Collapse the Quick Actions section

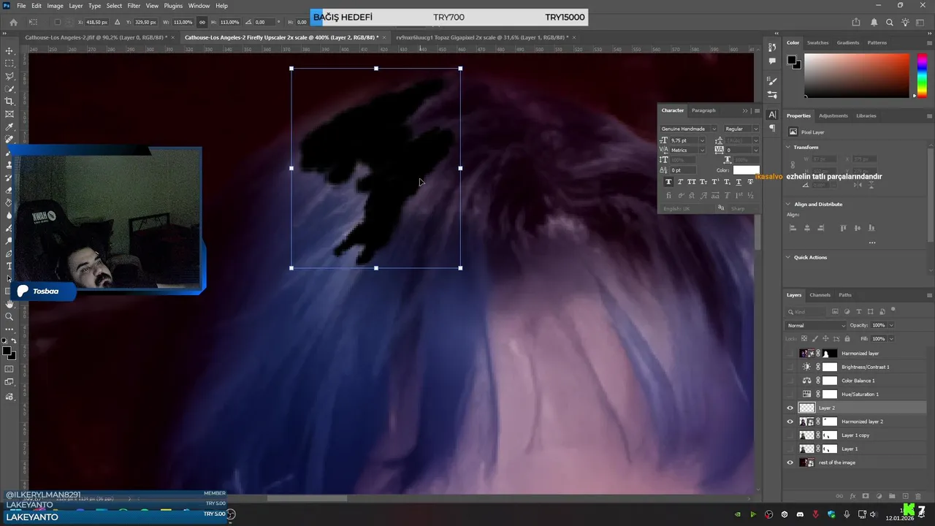pos(789,257)
